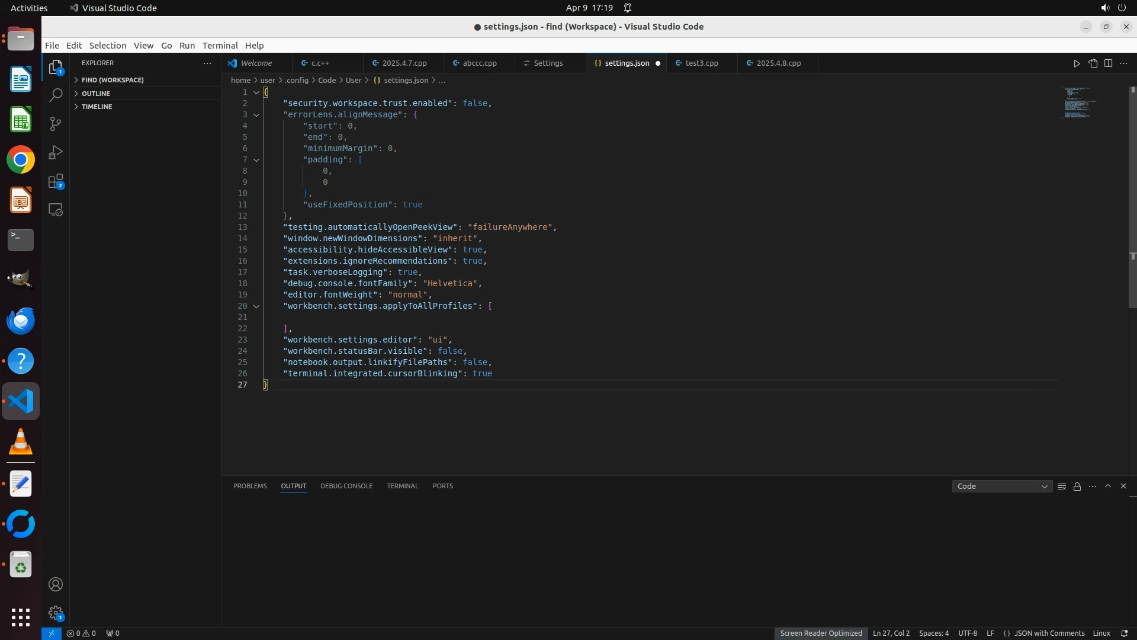Toggle output auto-scroll lock icon
The height and width of the screenshot is (640, 1137).
[x=1077, y=487]
